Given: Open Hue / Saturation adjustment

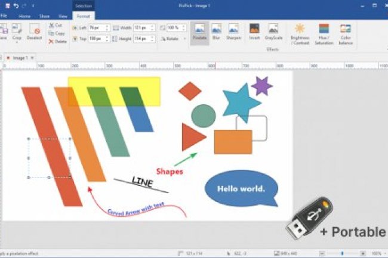Looking at the screenshot, I should 324,33.
